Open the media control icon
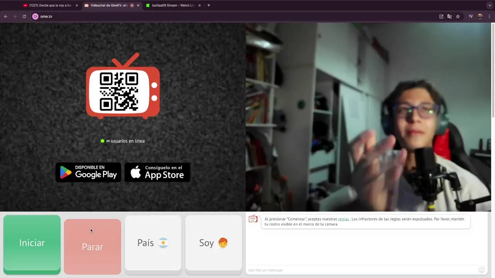This screenshot has width=495, height=278. coord(471,17)
